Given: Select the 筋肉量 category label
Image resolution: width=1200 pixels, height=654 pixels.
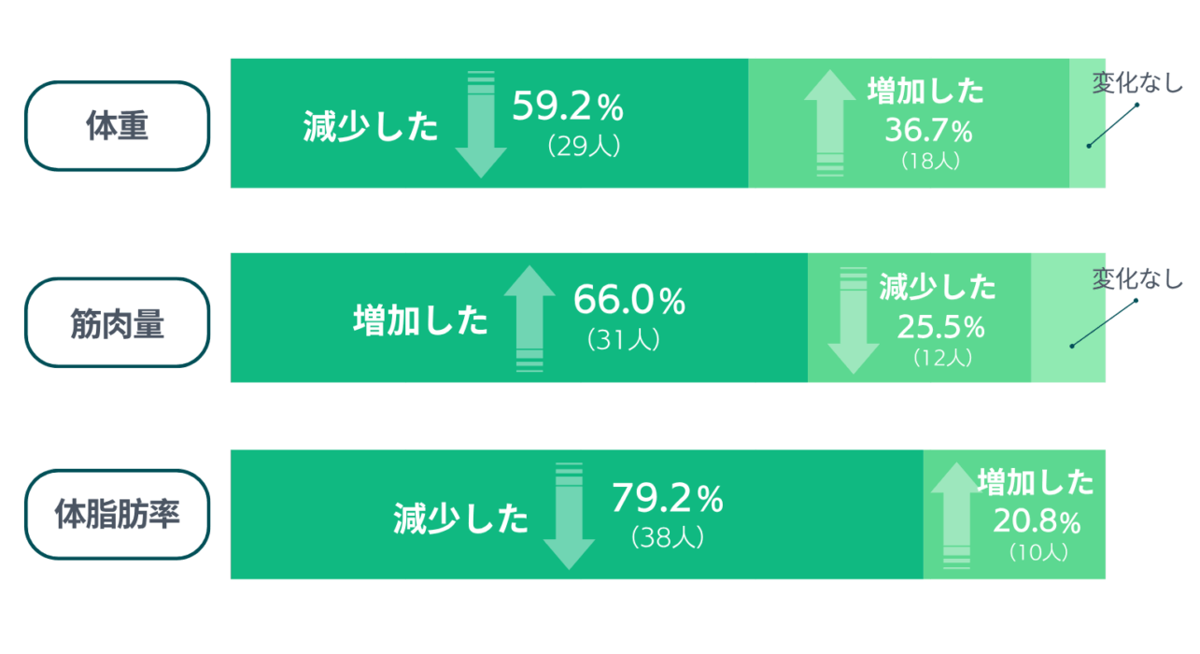Looking at the screenshot, I should 117,322.
